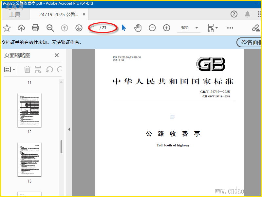Image resolution: width=262 pixels, height=197 pixels.
Task: Click the Toll booth of highway title
Action: tap(173, 145)
